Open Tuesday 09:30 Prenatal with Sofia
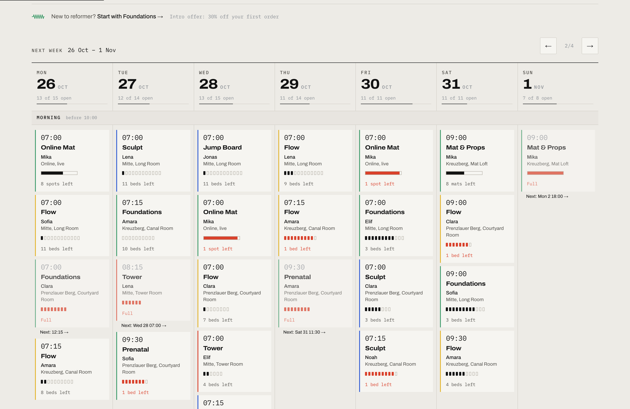 153,366
